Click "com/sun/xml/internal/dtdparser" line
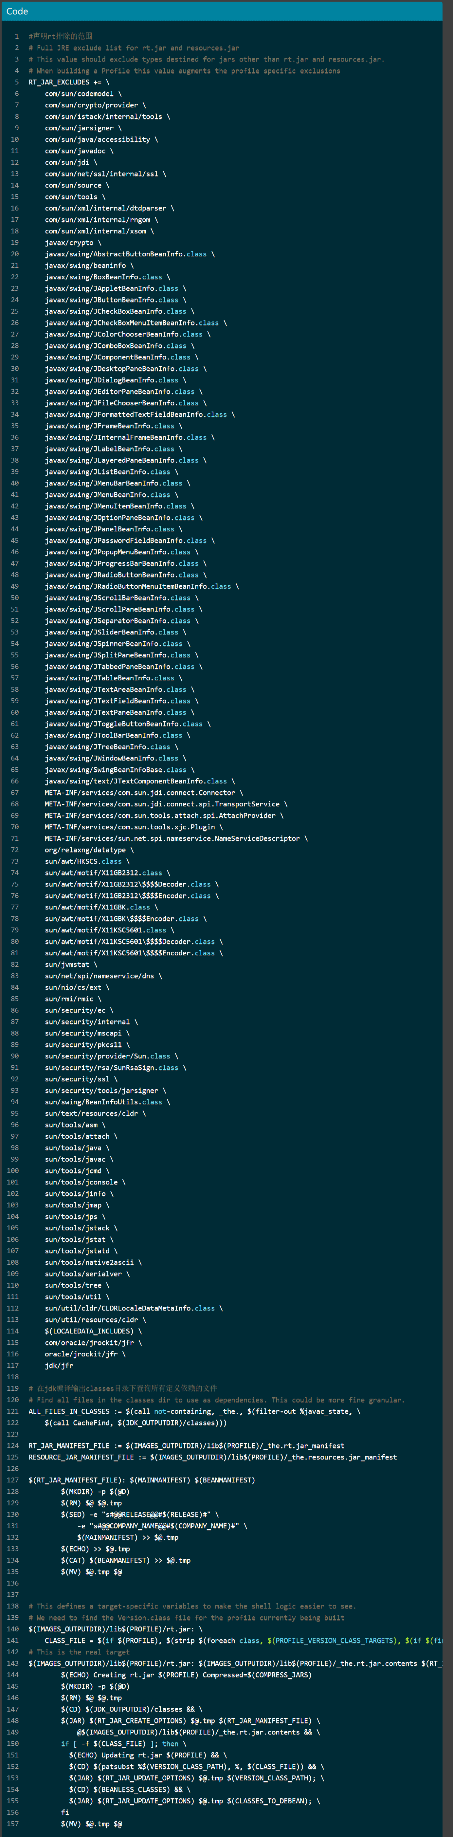 (109, 208)
